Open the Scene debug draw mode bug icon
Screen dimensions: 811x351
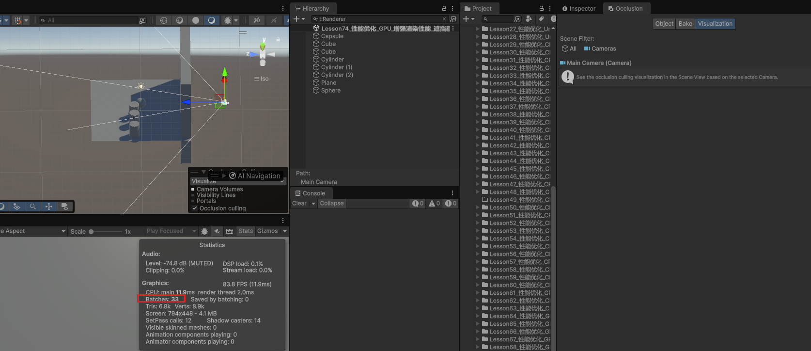pos(227,20)
